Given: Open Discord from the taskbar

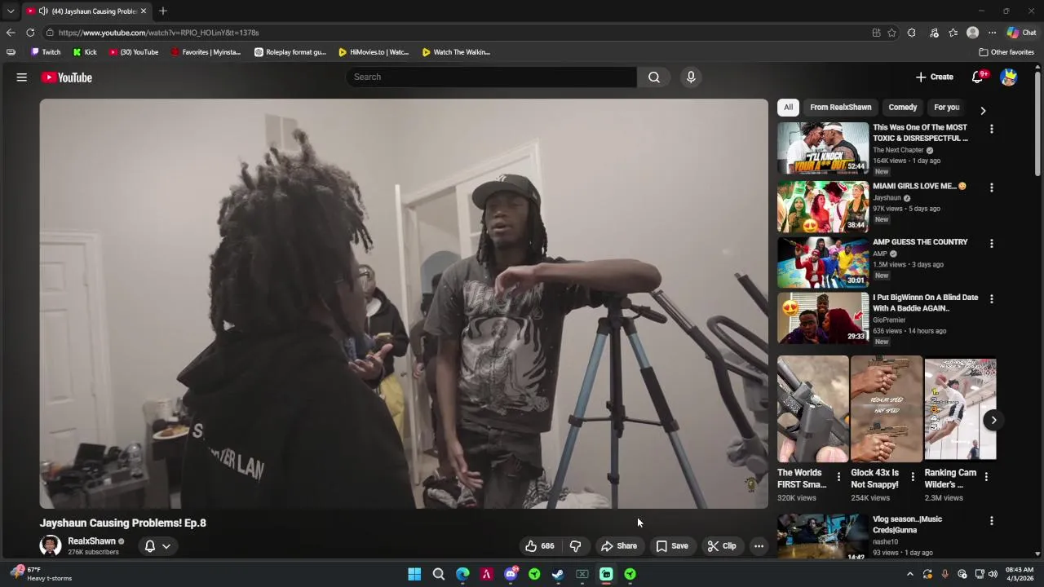Looking at the screenshot, I should pyautogui.click(x=511, y=574).
